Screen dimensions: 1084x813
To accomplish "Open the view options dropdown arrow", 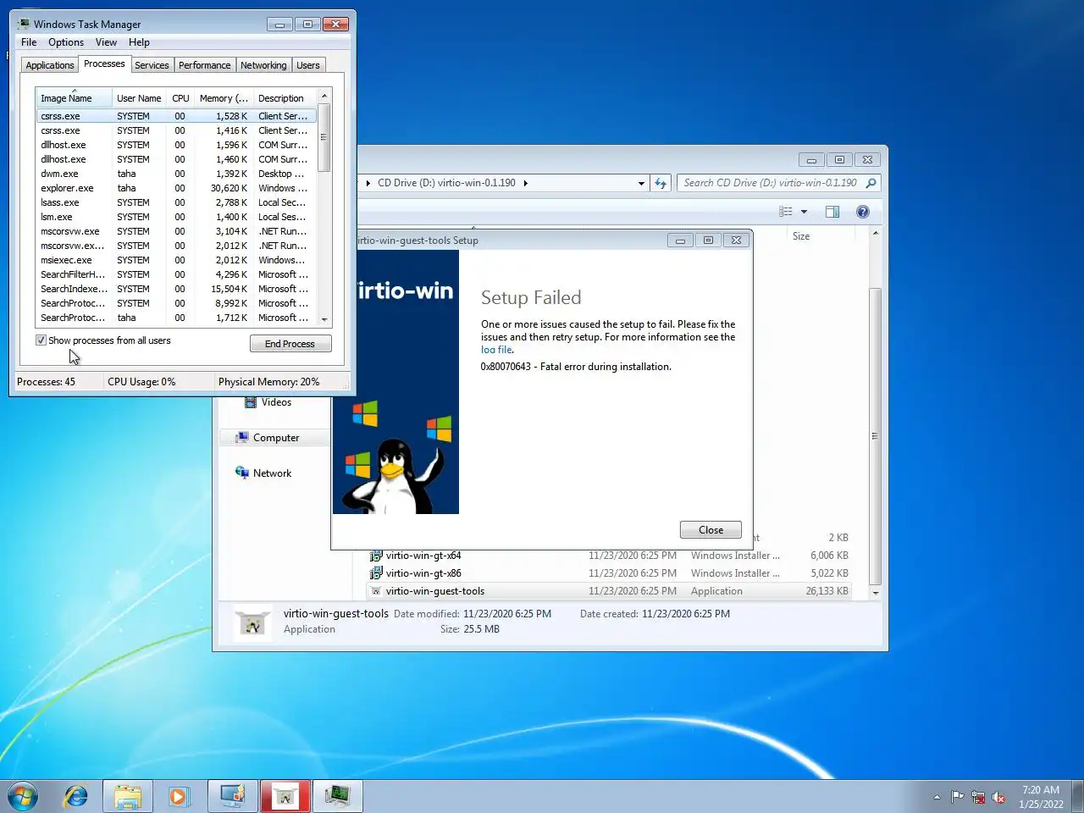I will click(x=804, y=212).
